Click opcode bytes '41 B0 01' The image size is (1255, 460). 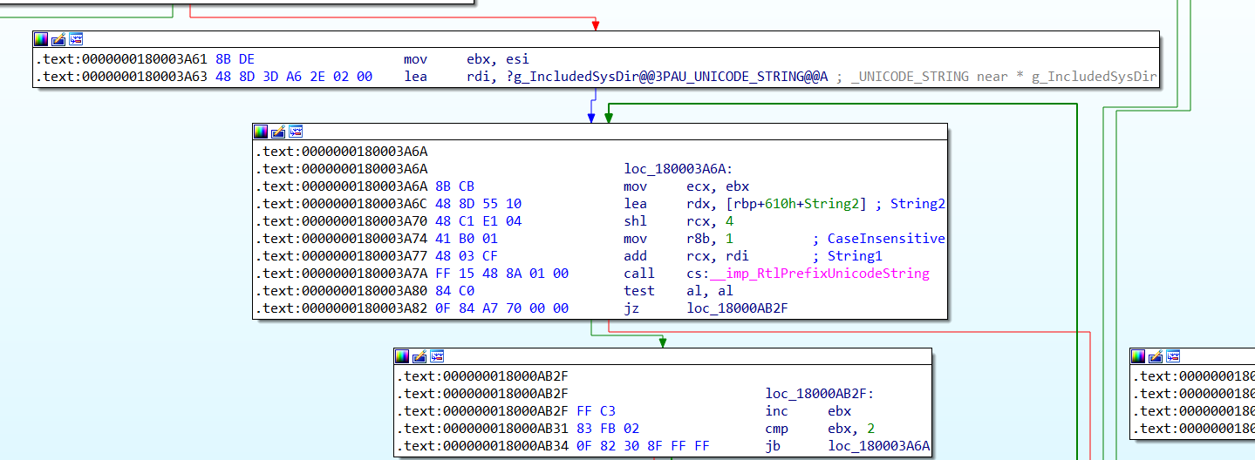coord(467,239)
